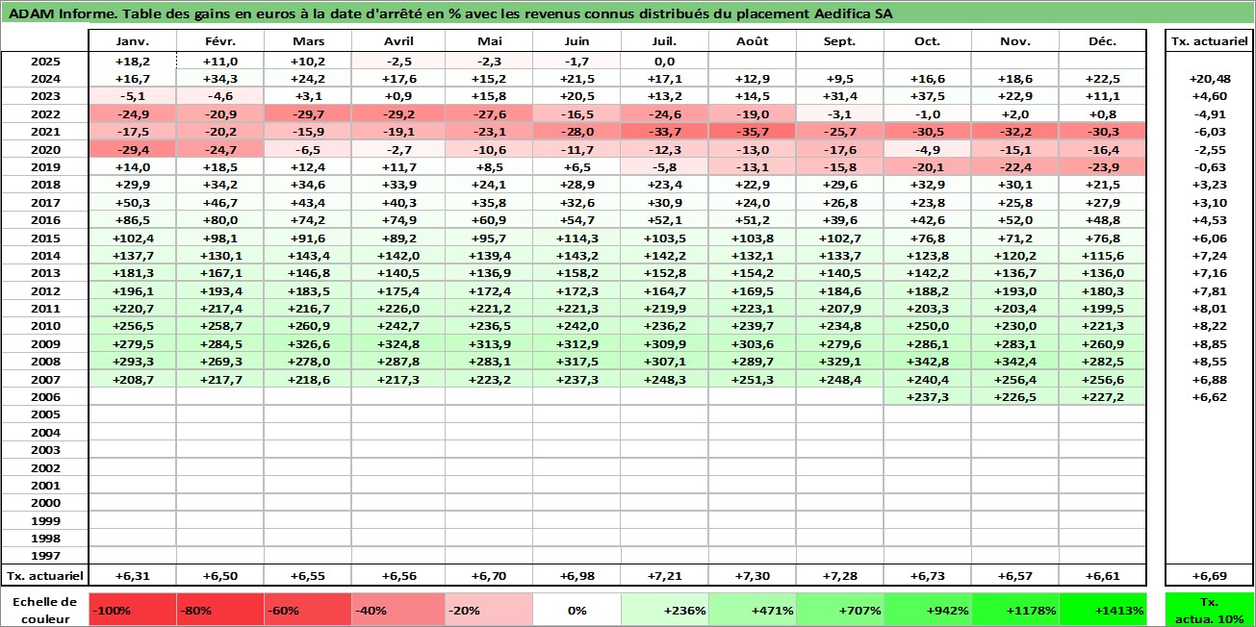Click the -40% color scale cell

point(399,610)
